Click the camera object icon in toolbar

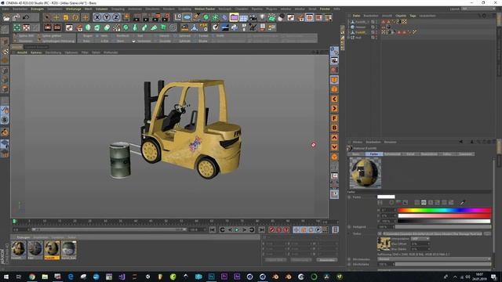tap(253, 17)
